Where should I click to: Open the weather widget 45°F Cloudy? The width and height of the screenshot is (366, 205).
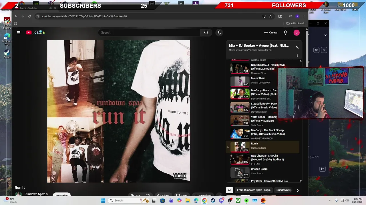coord(10,200)
